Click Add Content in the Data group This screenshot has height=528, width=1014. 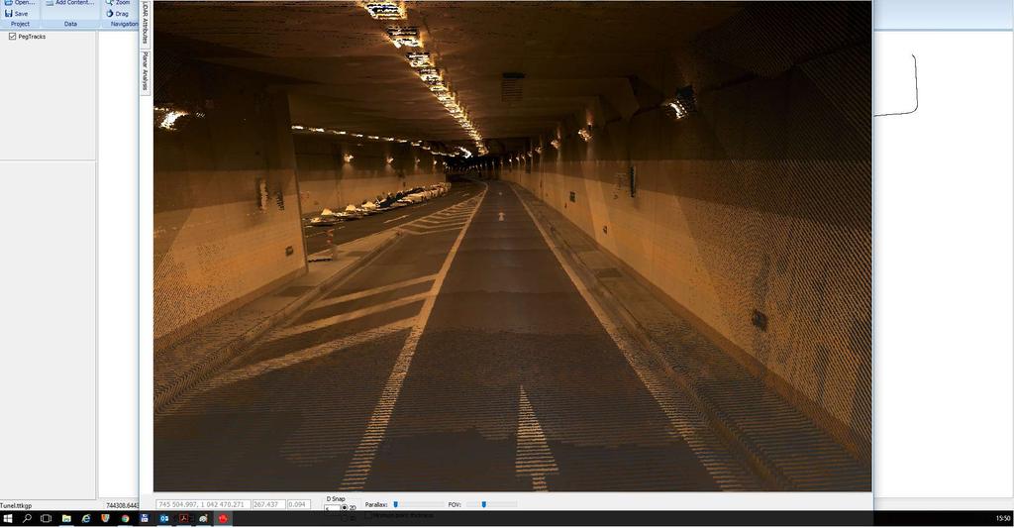point(70,3)
